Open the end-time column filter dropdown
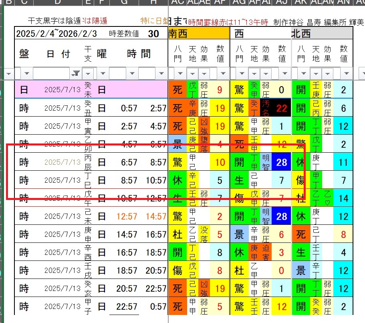Screen dimensions: 365x323 click(161, 74)
